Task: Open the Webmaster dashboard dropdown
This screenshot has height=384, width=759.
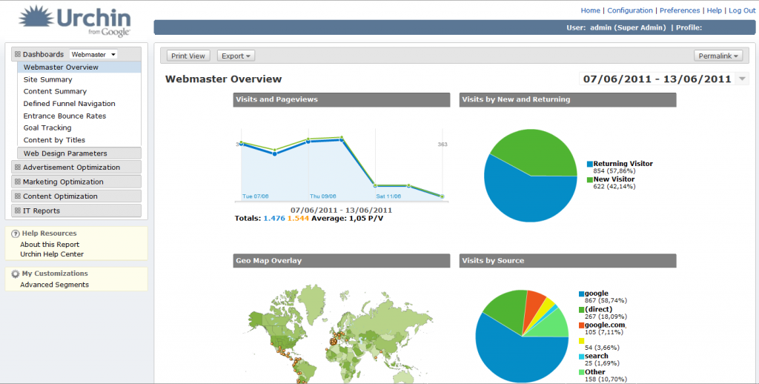Action: (93, 54)
